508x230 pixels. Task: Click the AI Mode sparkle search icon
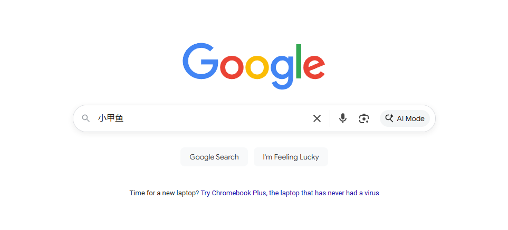coord(389,118)
